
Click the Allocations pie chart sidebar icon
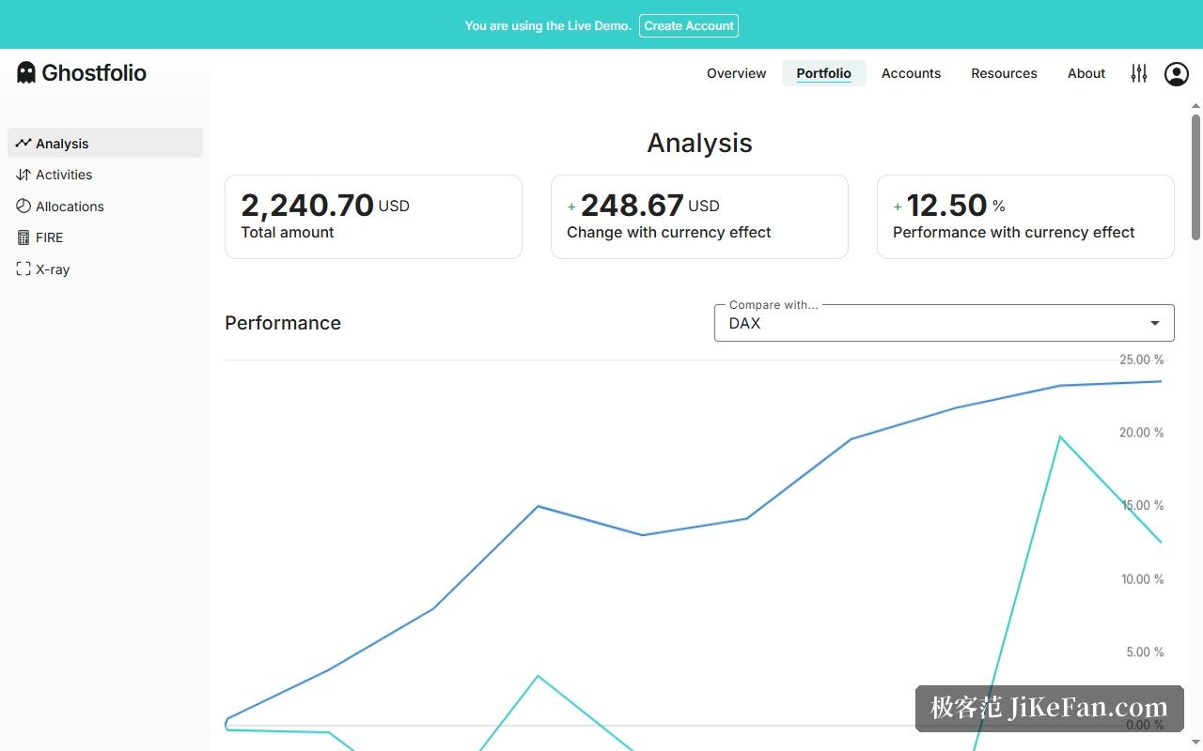click(23, 206)
